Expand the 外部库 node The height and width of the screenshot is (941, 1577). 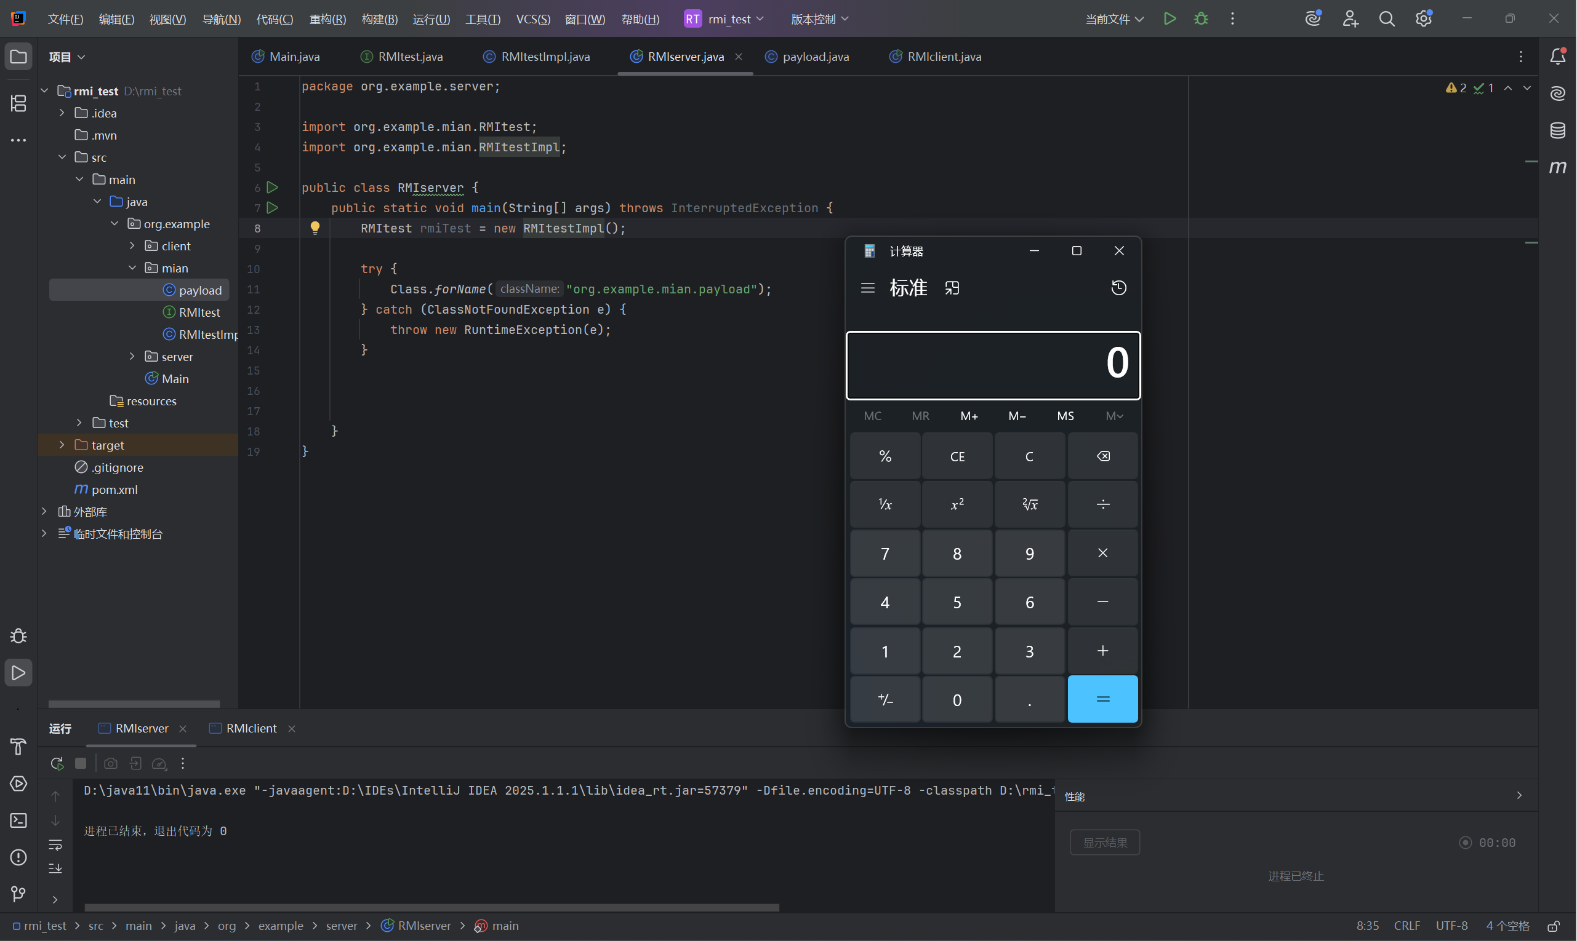point(44,512)
